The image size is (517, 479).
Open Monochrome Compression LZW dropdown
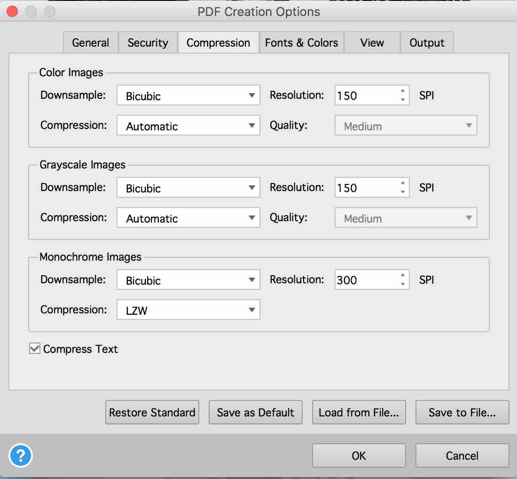pyautogui.click(x=188, y=310)
